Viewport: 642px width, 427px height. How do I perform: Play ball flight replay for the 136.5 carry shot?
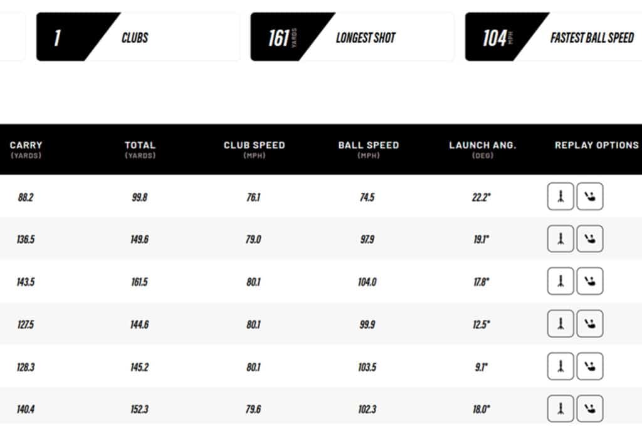pyautogui.click(x=560, y=239)
